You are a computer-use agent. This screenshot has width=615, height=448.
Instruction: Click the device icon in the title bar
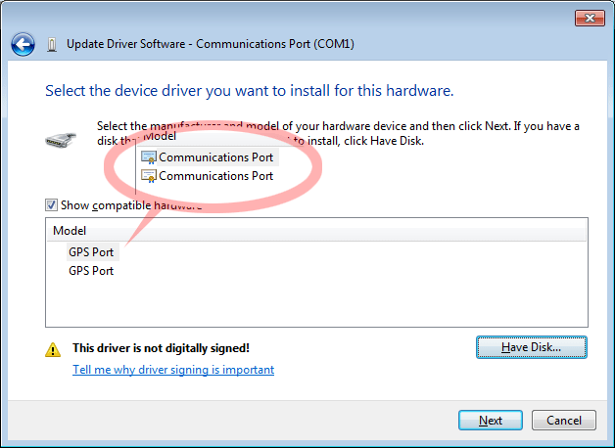[51, 44]
